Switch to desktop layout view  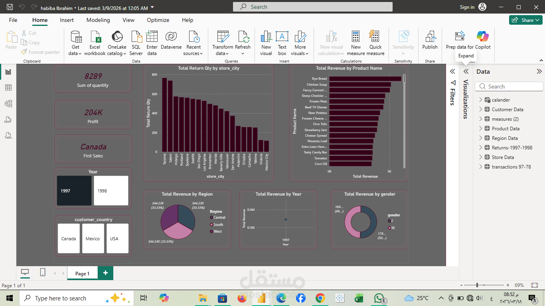tap(25, 273)
